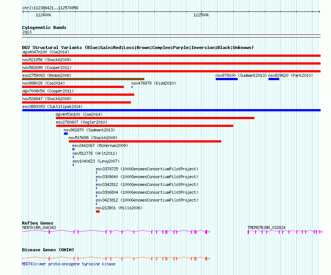Image resolution: width=331 pixels, height=275 pixels.
Task: Click the nsv213801 (Mills2006) label
Action: 119,208
